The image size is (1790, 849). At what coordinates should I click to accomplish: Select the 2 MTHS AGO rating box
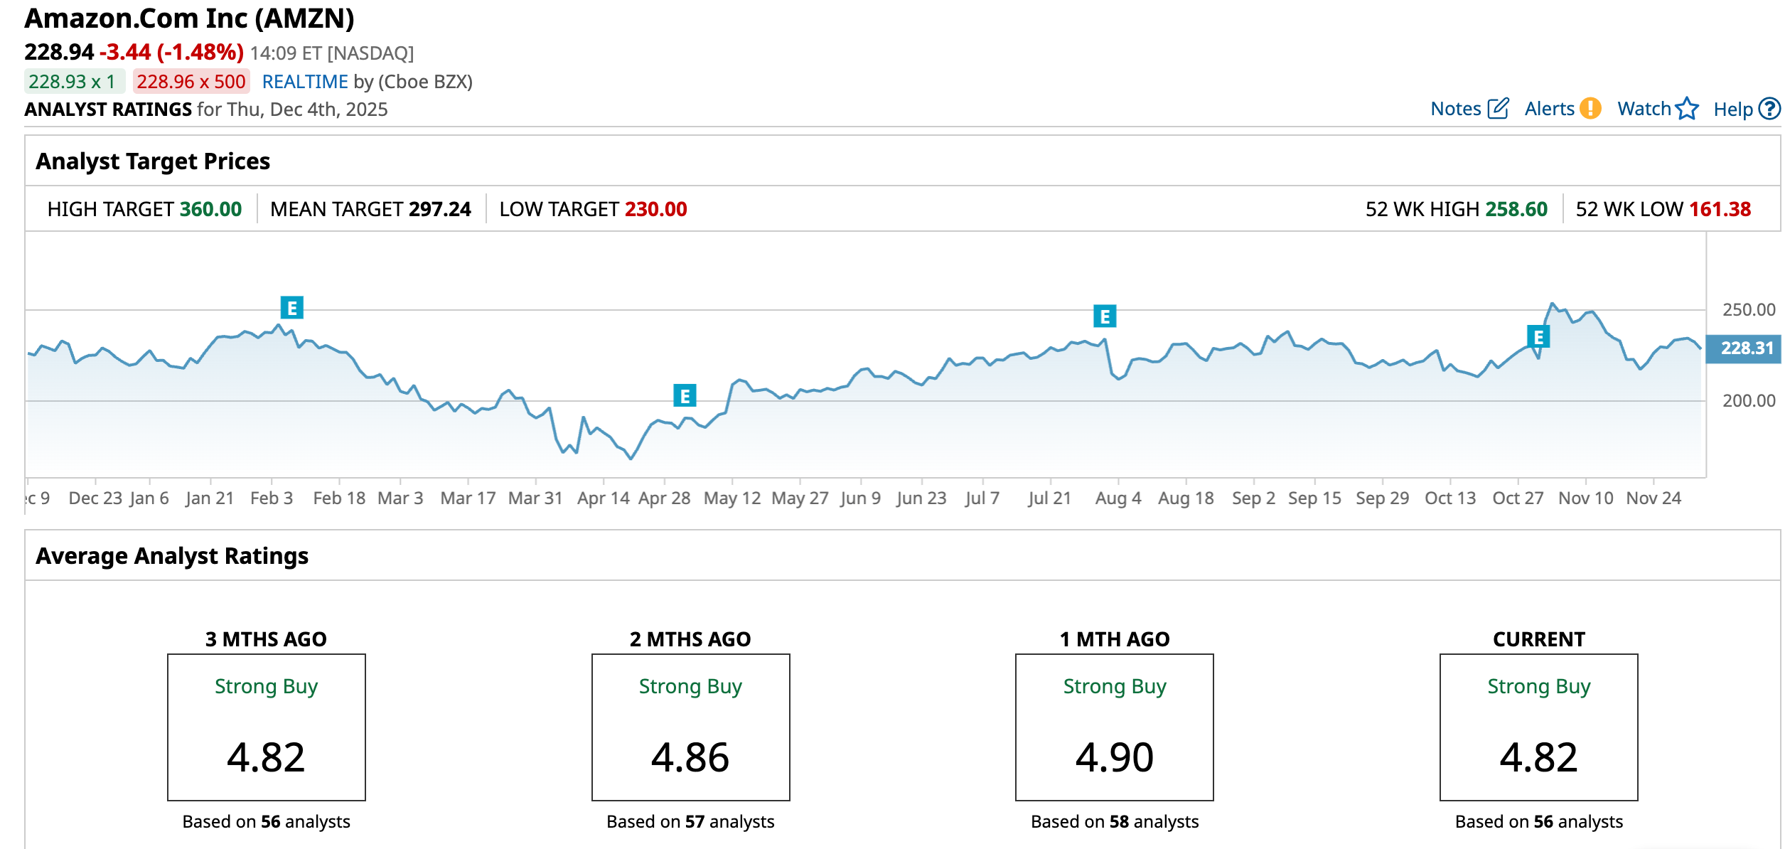(x=690, y=727)
